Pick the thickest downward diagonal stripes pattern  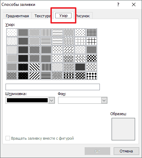coord(35,67)
